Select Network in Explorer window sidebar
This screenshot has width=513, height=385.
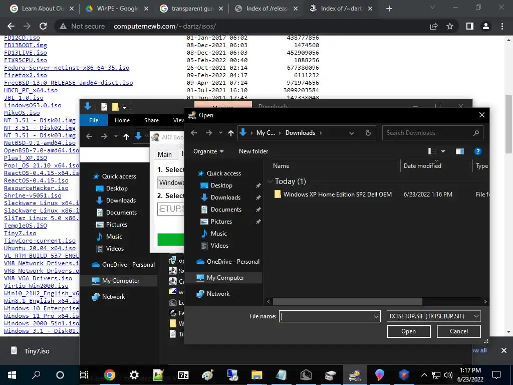pyautogui.click(x=113, y=297)
